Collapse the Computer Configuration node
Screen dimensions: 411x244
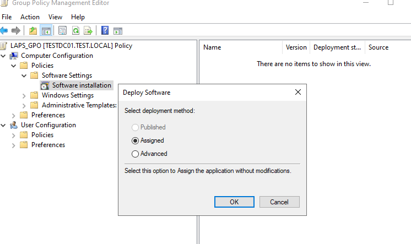pyautogui.click(x=4, y=56)
